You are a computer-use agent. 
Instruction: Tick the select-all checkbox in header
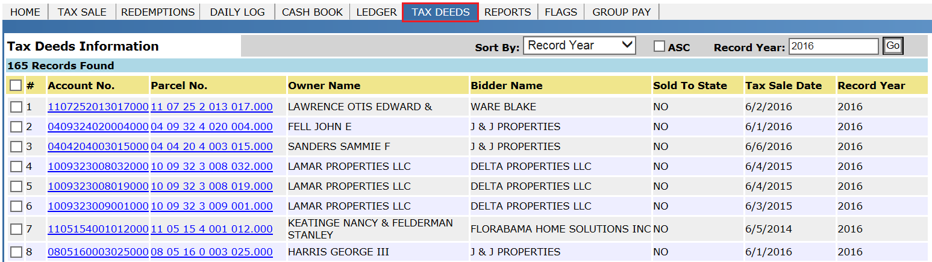16,86
